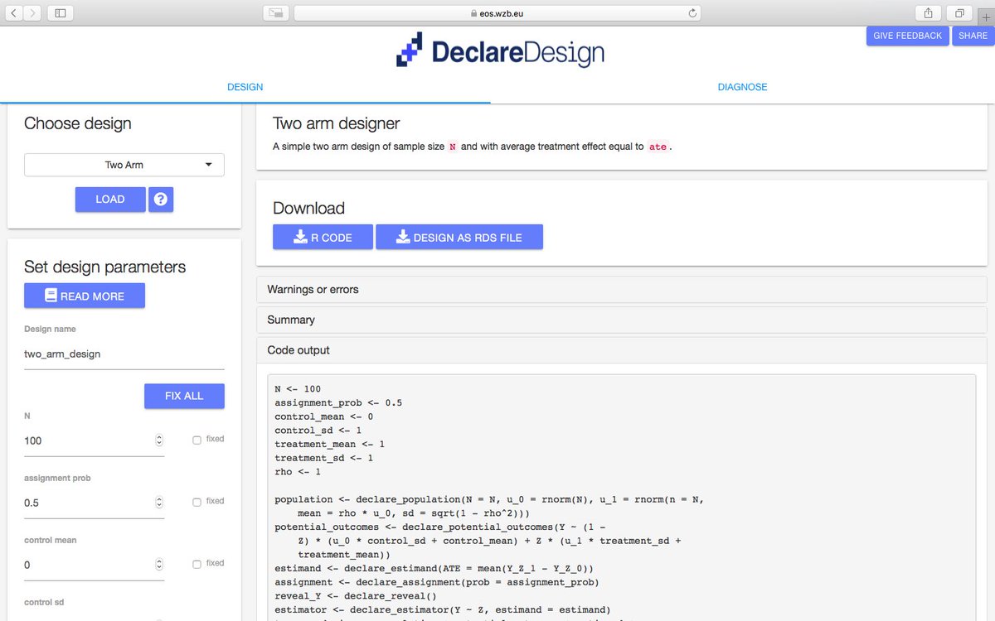Show all tabs overview icon

959,13
